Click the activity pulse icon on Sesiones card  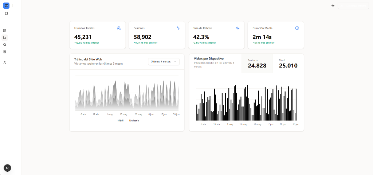click(178, 28)
